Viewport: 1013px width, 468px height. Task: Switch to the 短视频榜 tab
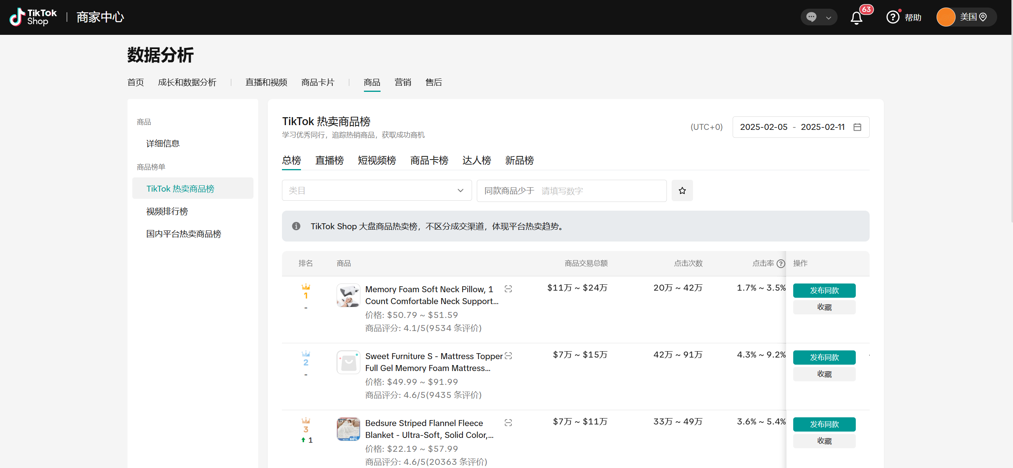(x=376, y=160)
